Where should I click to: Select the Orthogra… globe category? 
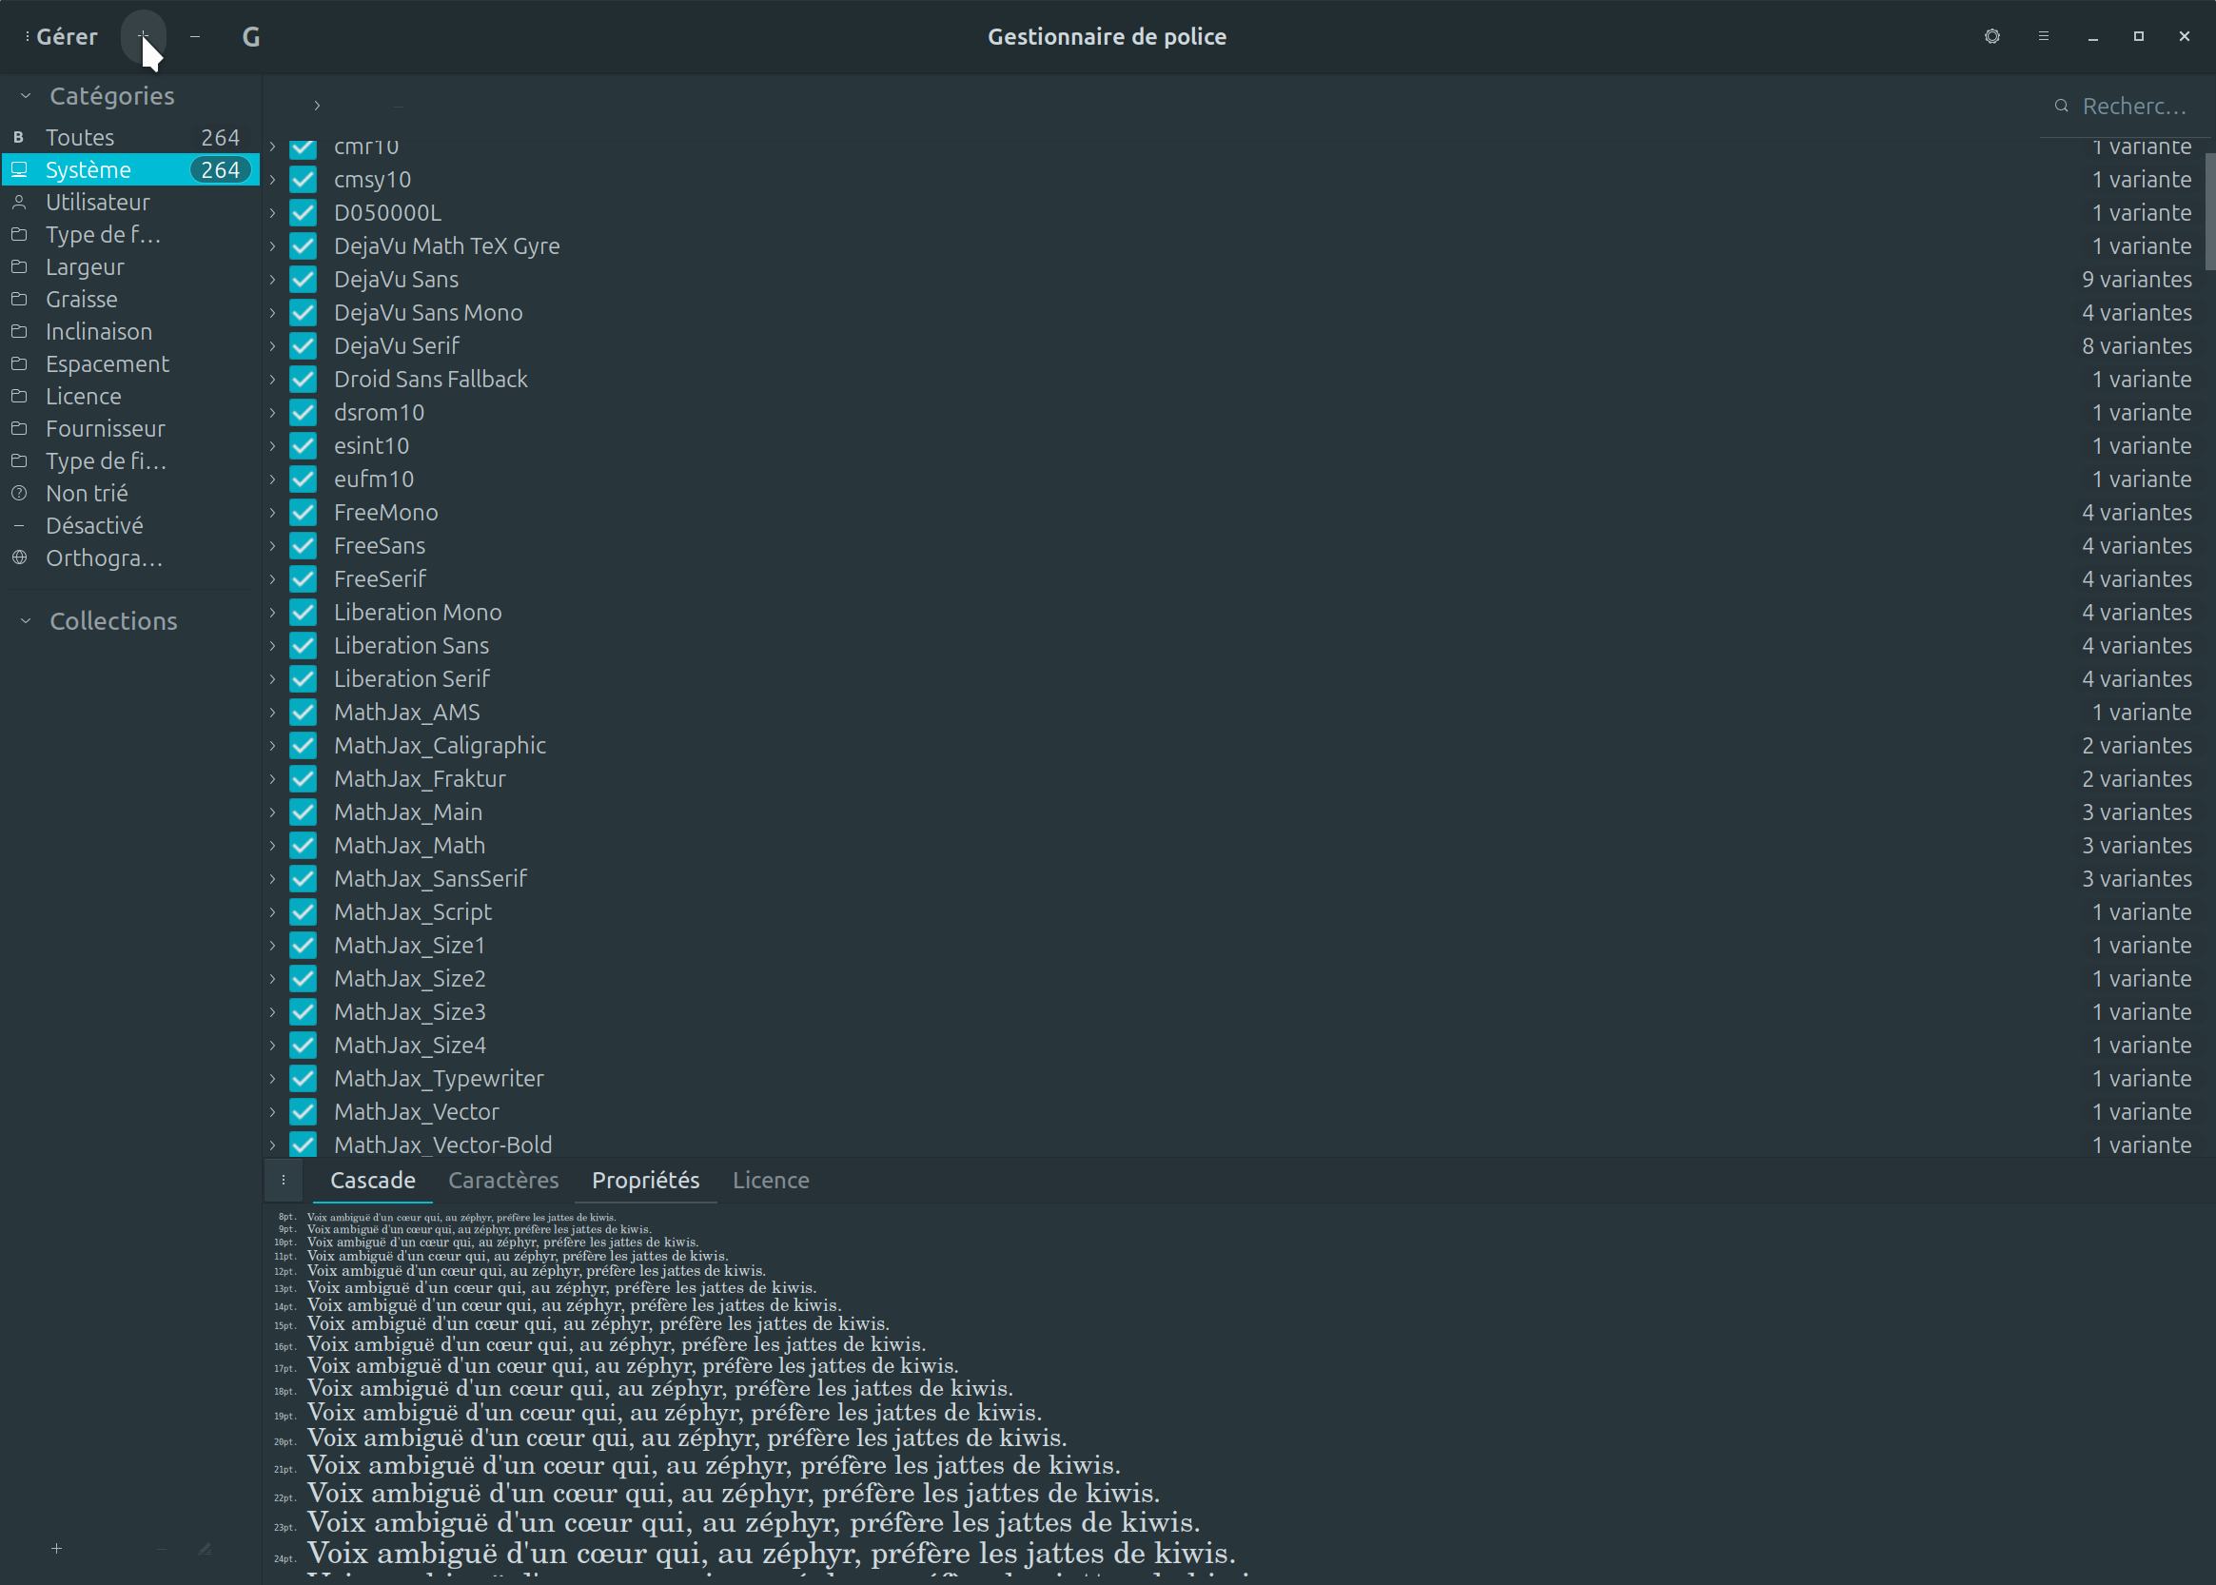click(103, 558)
